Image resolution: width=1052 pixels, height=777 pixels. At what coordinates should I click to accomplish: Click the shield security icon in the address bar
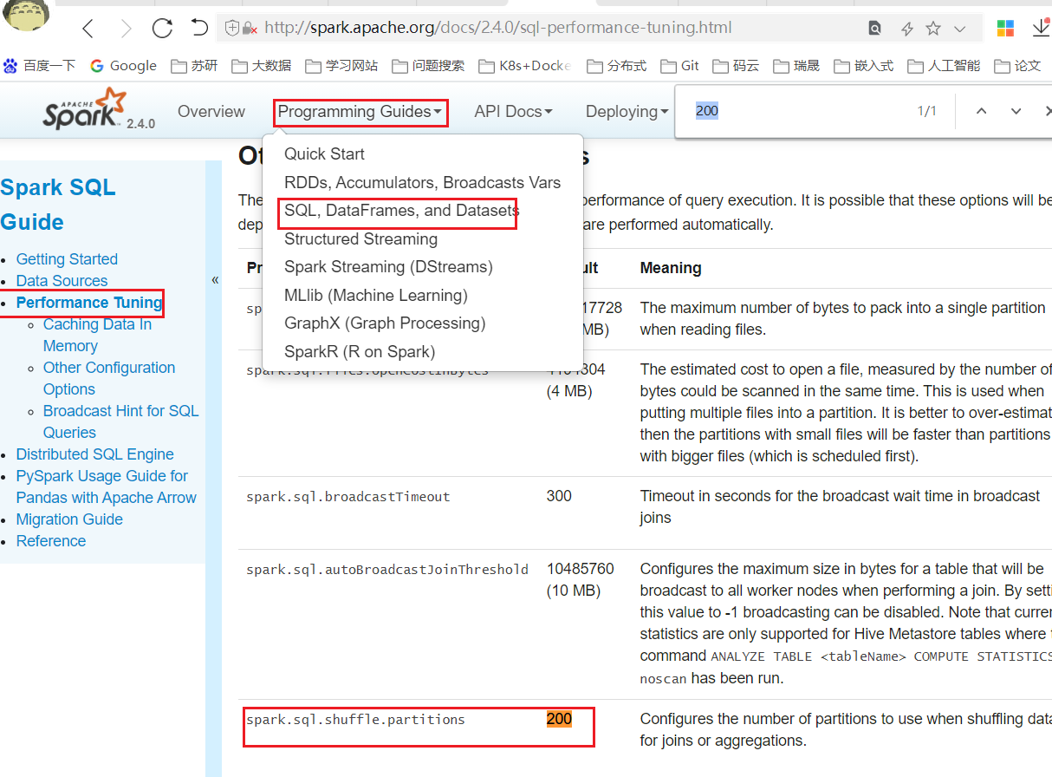231,27
